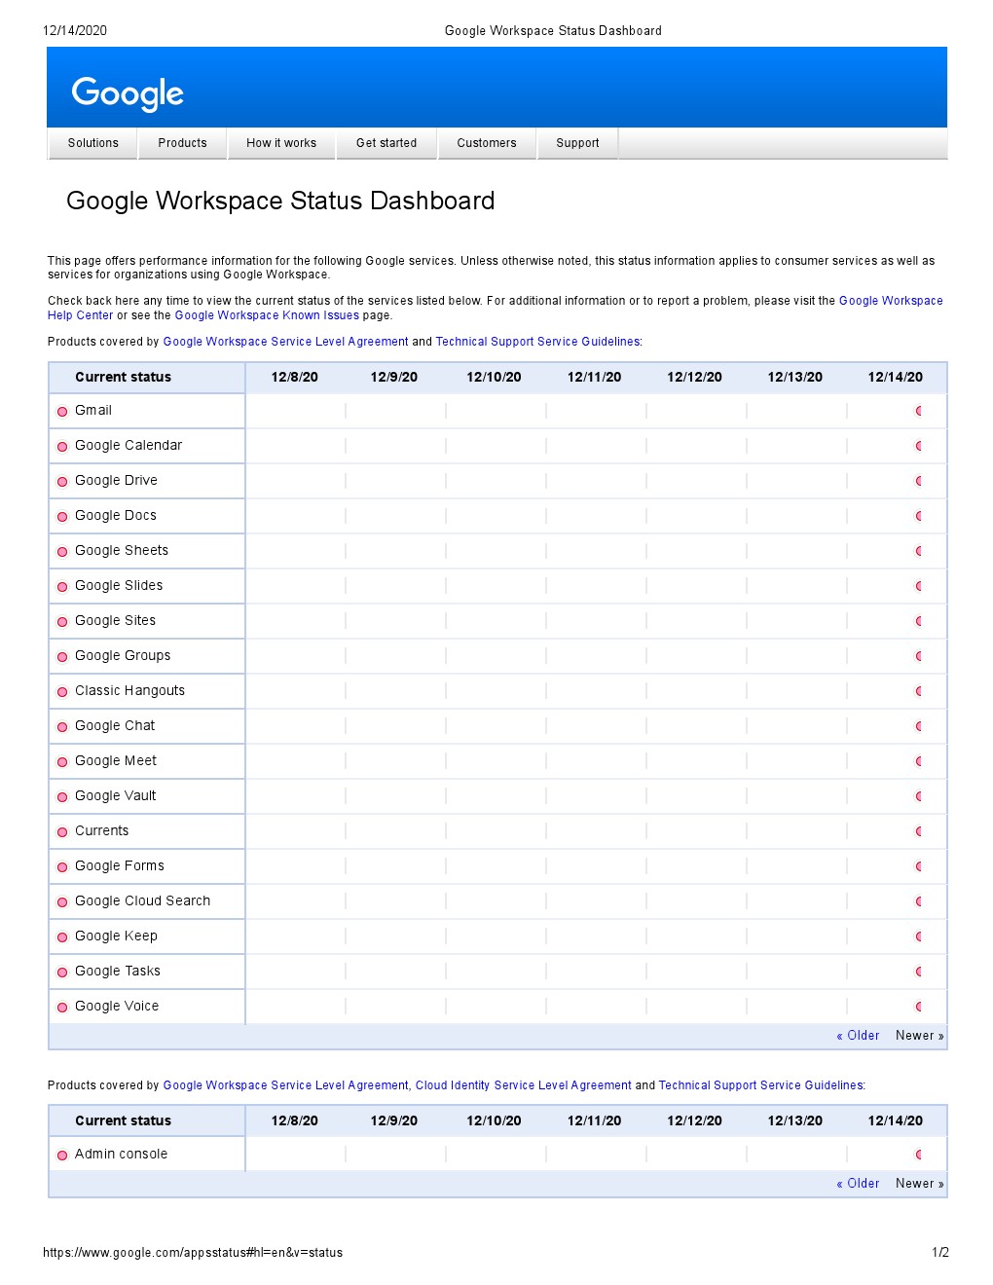
Task: Click the Currents row label
Action: (x=102, y=831)
